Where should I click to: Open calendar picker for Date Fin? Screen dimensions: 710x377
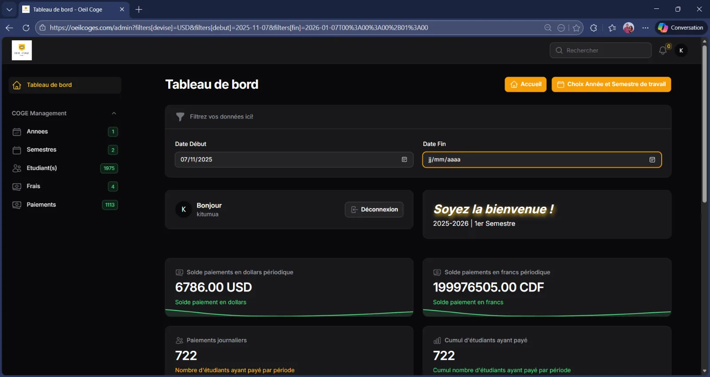pyautogui.click(x=652, y=160)
